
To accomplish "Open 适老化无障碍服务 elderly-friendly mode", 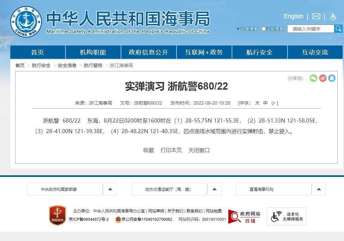I will coord(286,216).
